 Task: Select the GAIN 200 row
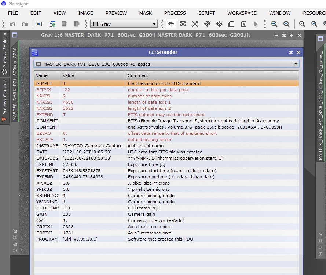(166, 214)
